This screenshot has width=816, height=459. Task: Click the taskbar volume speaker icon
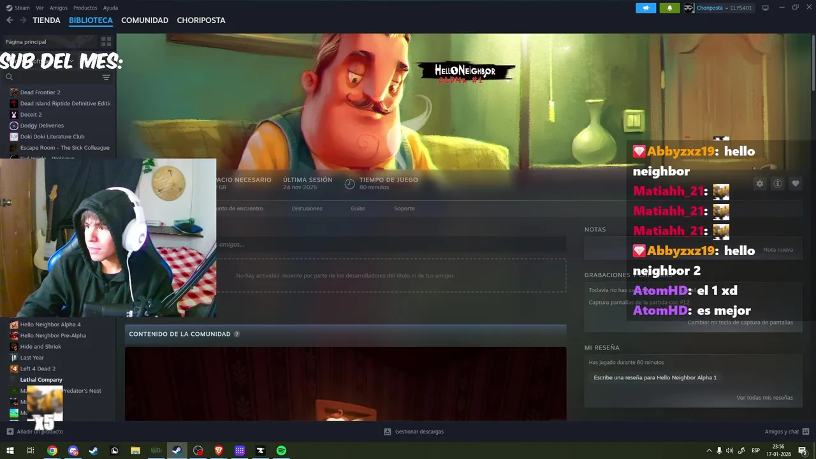click(x=730, y=451)
